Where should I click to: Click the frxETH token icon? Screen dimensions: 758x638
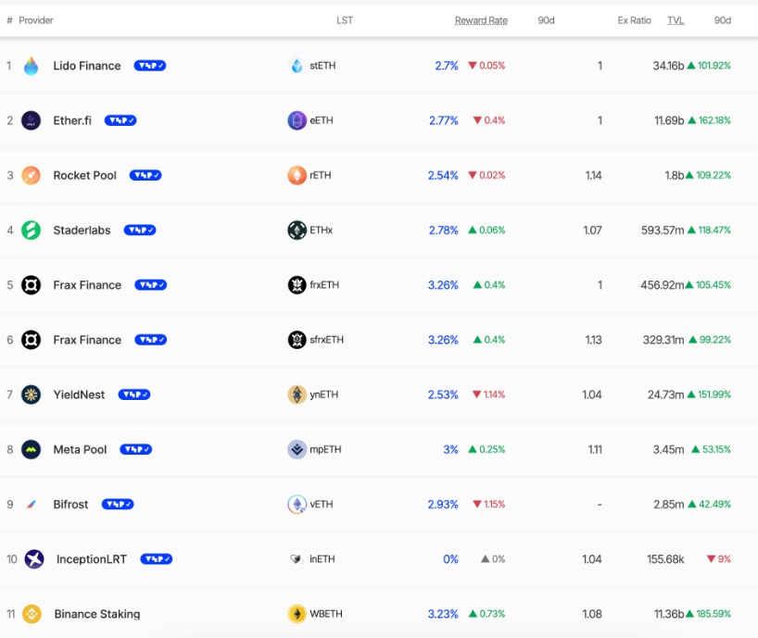(297, 285)
